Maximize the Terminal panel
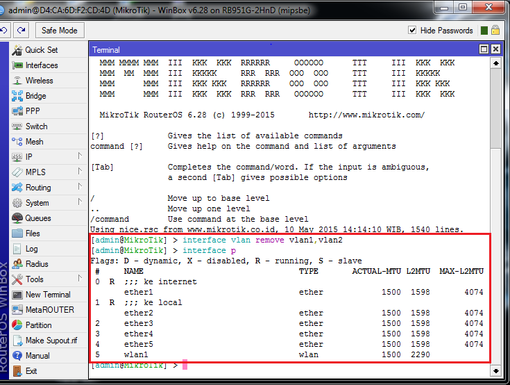The image size is (510, 385). 484,49
